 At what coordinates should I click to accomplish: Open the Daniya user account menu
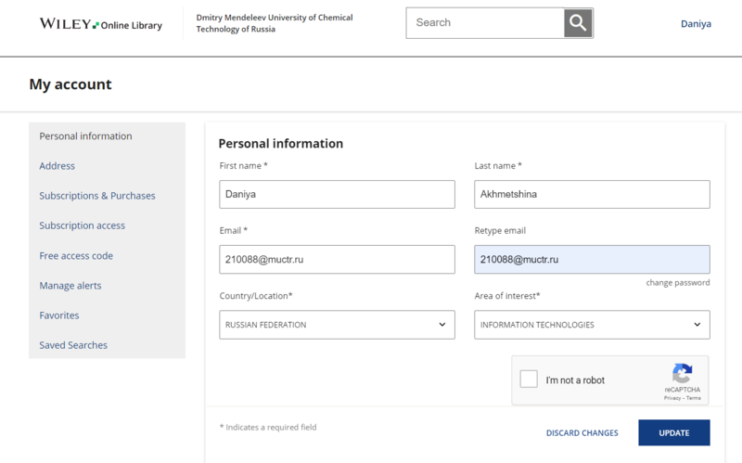pyautogui.click(x=696, y=24)
